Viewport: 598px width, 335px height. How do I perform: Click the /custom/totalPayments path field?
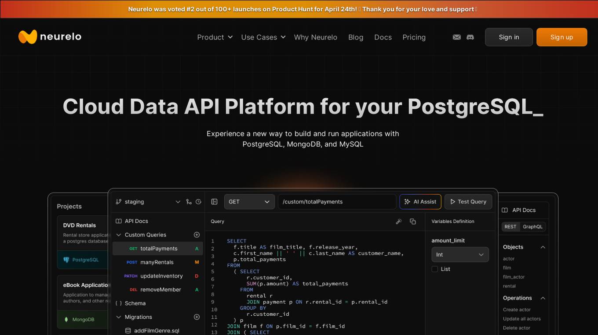coord(337,202)
